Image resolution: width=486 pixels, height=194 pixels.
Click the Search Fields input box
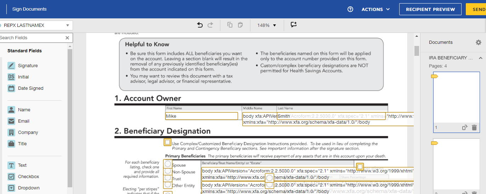pyautogui.click(x=32, y=38)
